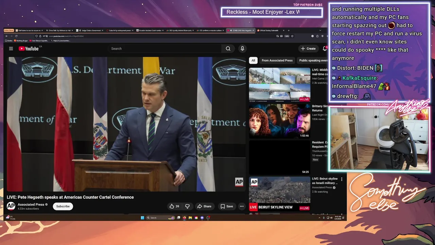Switch to the Cuba hit by widespread power tab

[120, 30]
